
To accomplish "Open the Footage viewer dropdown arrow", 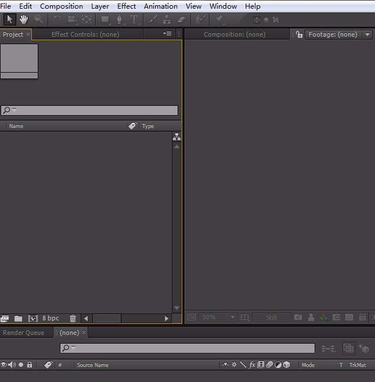I will click(367, 34).
